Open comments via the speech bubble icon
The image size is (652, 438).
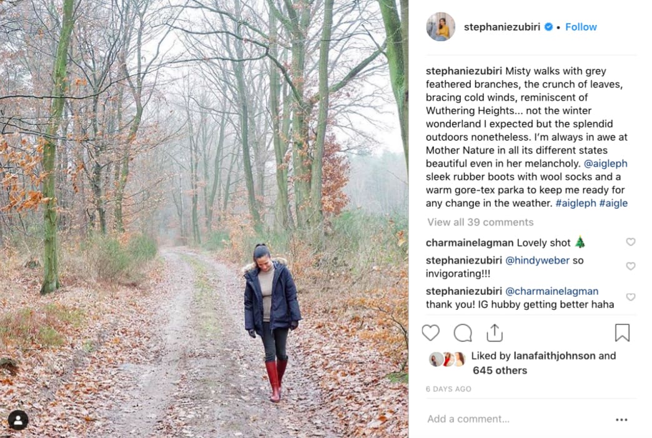pos(463,333)
